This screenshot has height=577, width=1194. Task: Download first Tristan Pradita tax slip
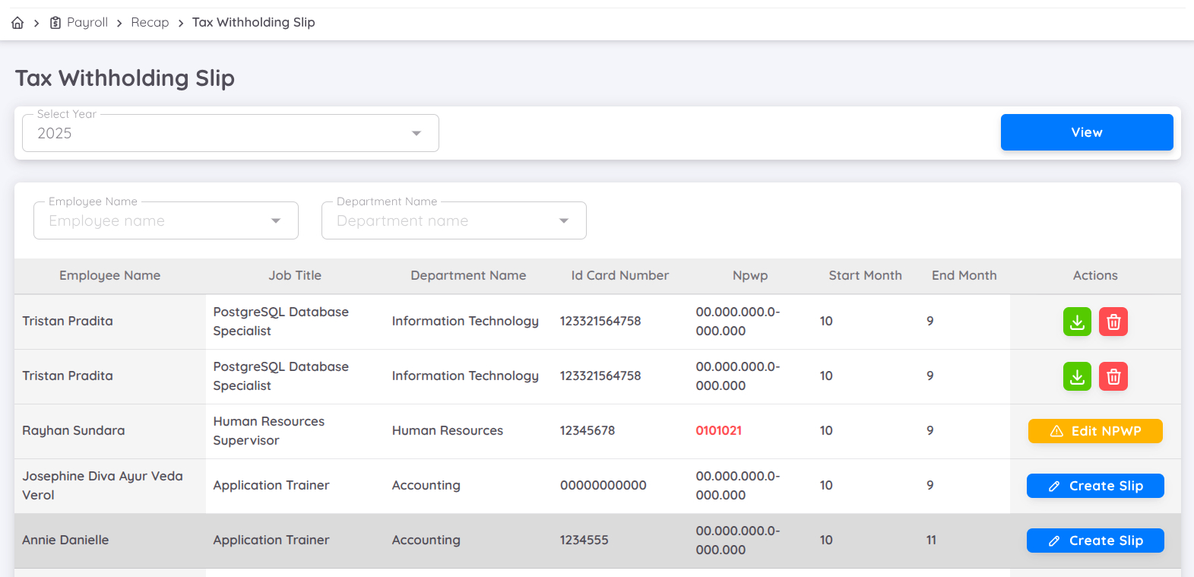(1076, 322)
